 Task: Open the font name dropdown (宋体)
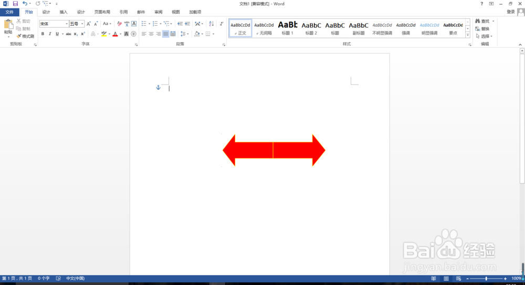[x=67, y=24]
